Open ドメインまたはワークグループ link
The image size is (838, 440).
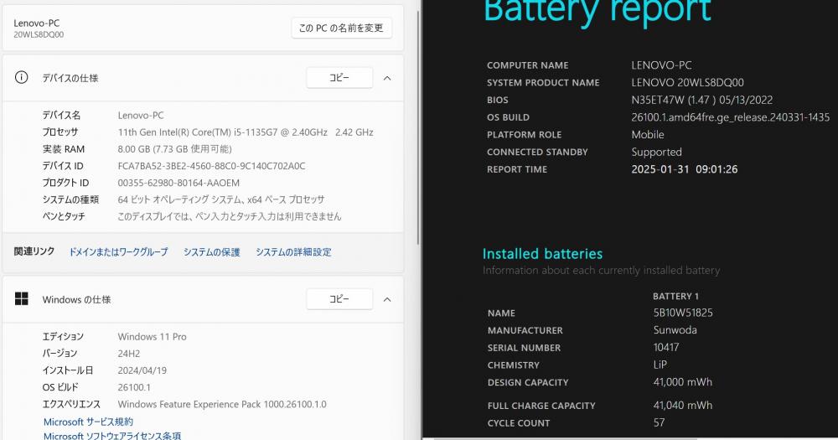coord(118,251)
